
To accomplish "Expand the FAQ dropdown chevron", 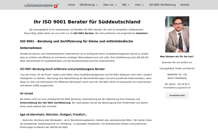I will point(129,5).
